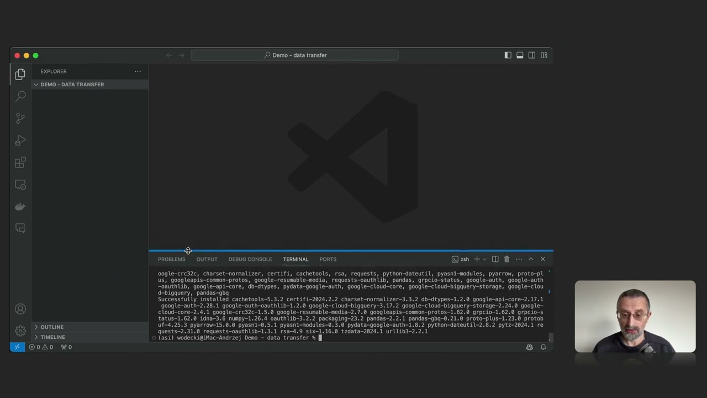707x398 pixels.
Task: Click the forwarded ports indicator in status bar
Action: (x=66, y=347)
